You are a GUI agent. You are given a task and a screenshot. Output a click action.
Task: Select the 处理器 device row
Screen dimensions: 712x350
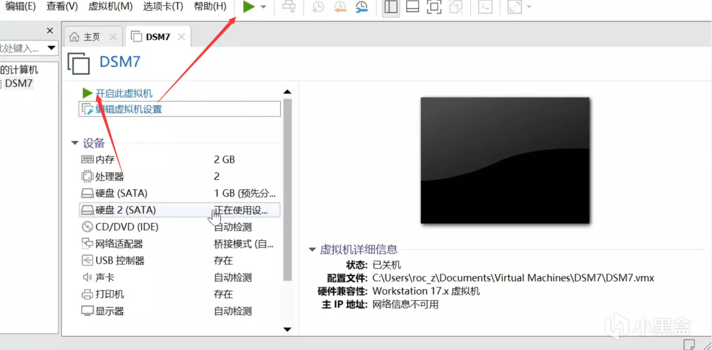[x=180, y=176]
